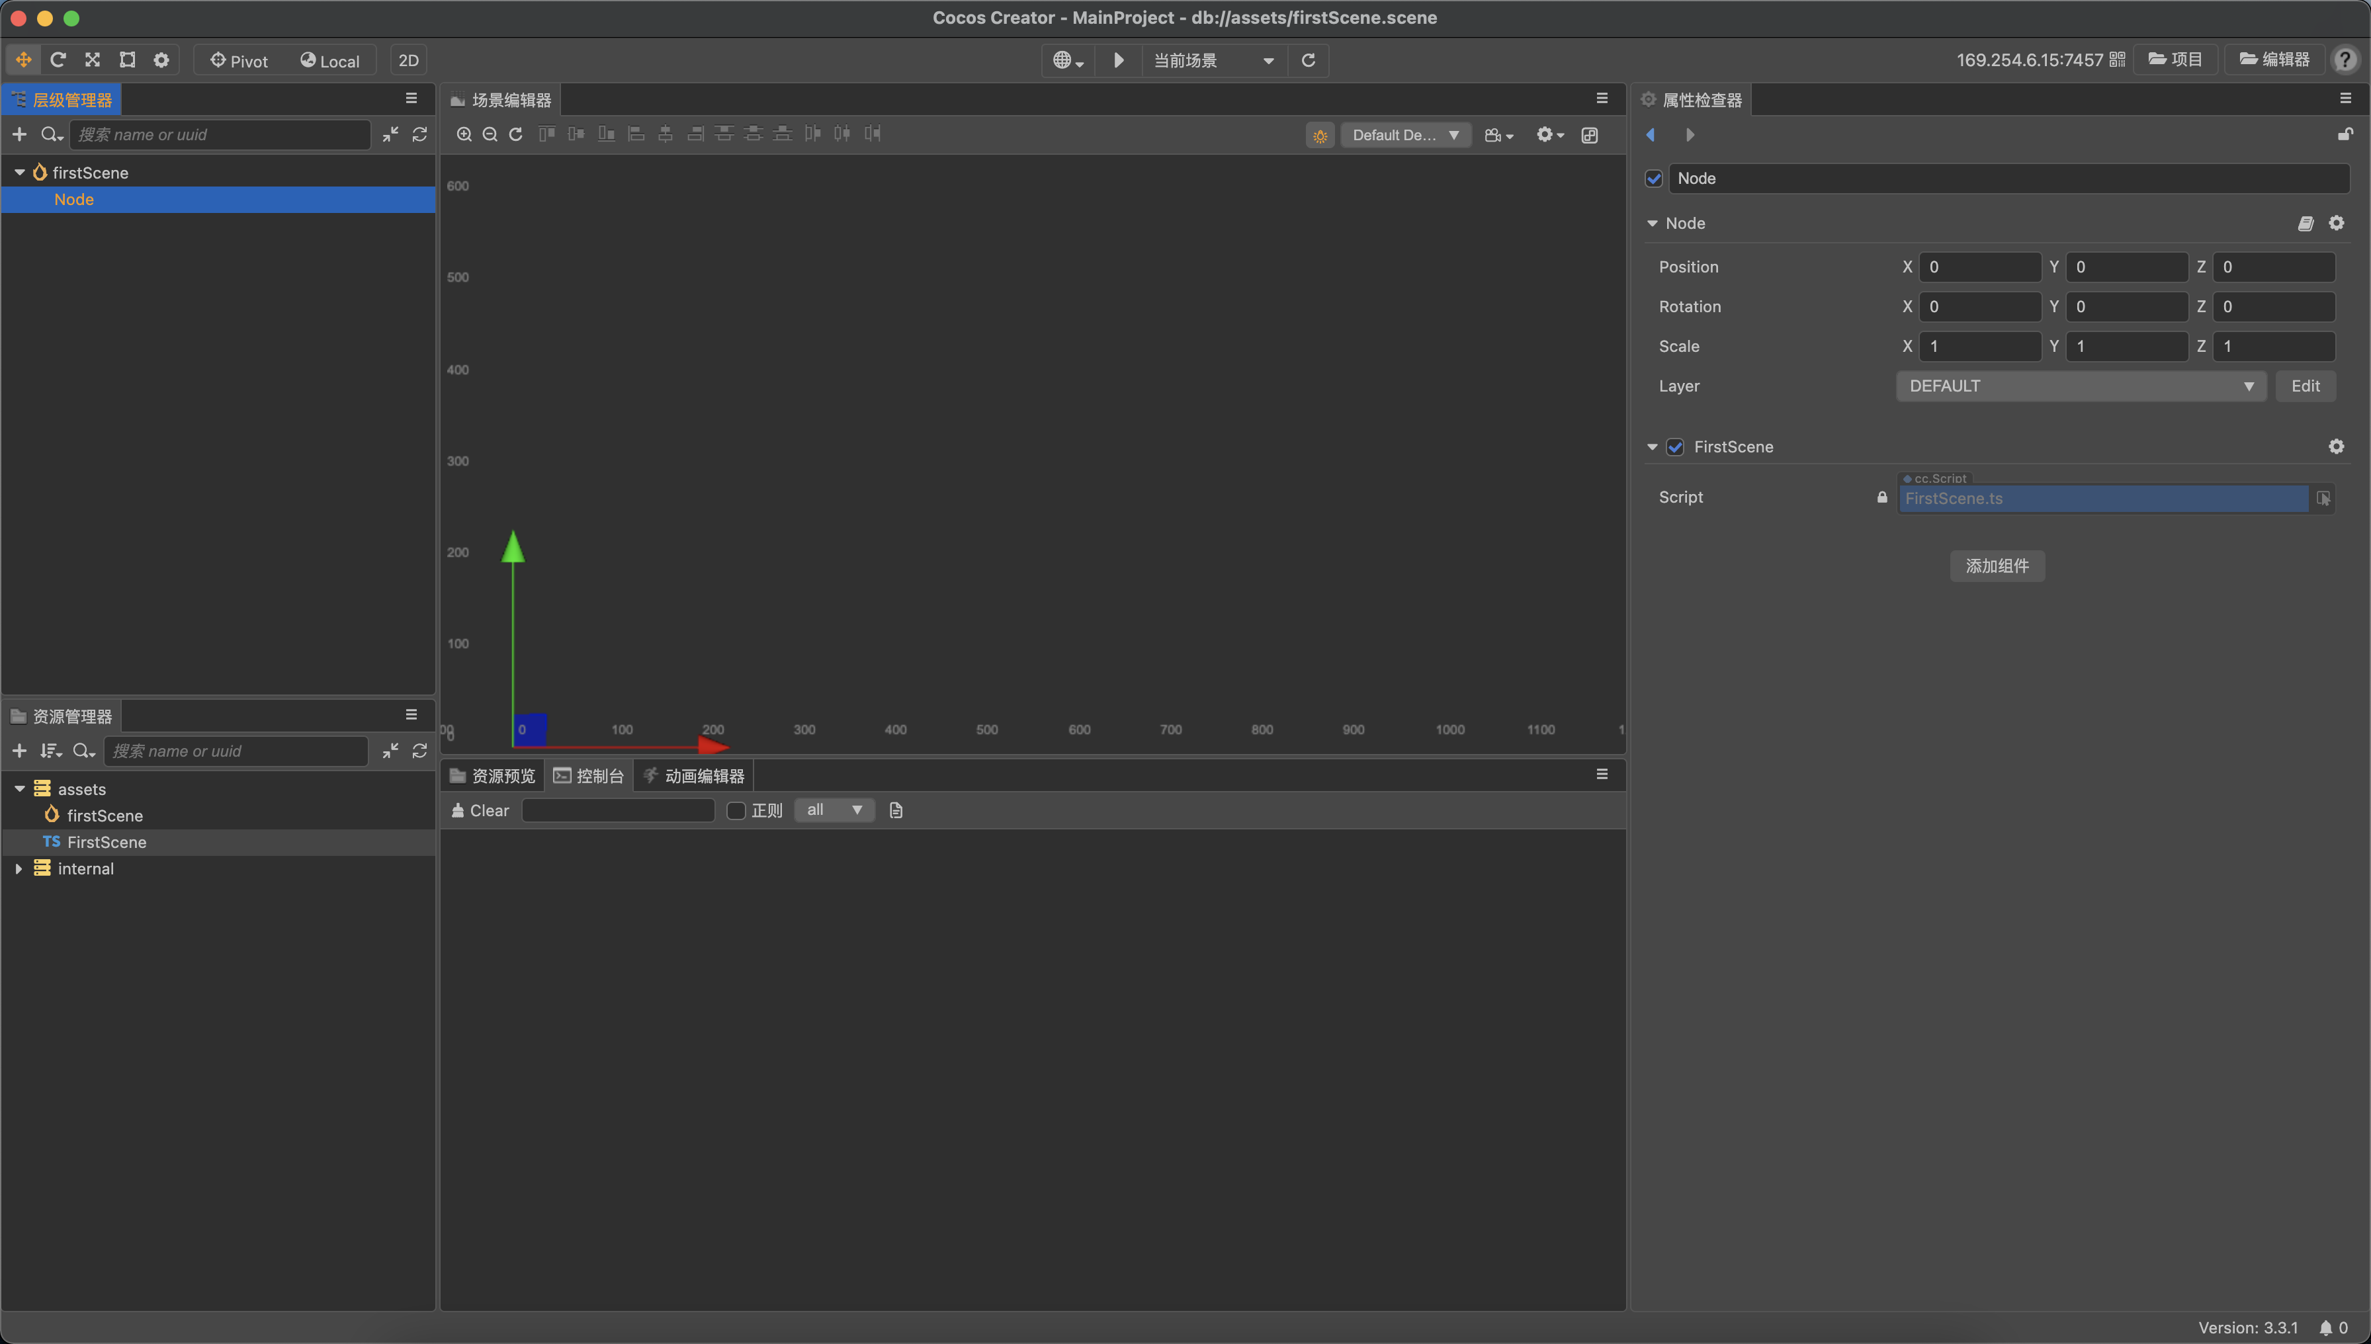Image resolution: width=2371 pixels, height=1344 pixels.
Task: Open the Layer DEFAULT dropdown
Action: pos(2080,387)
